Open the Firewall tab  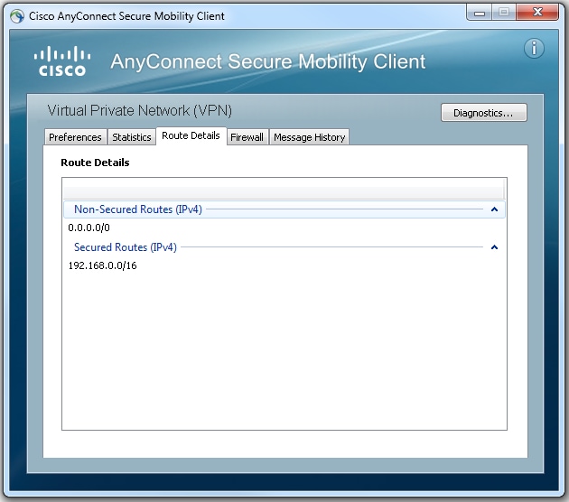247,137
